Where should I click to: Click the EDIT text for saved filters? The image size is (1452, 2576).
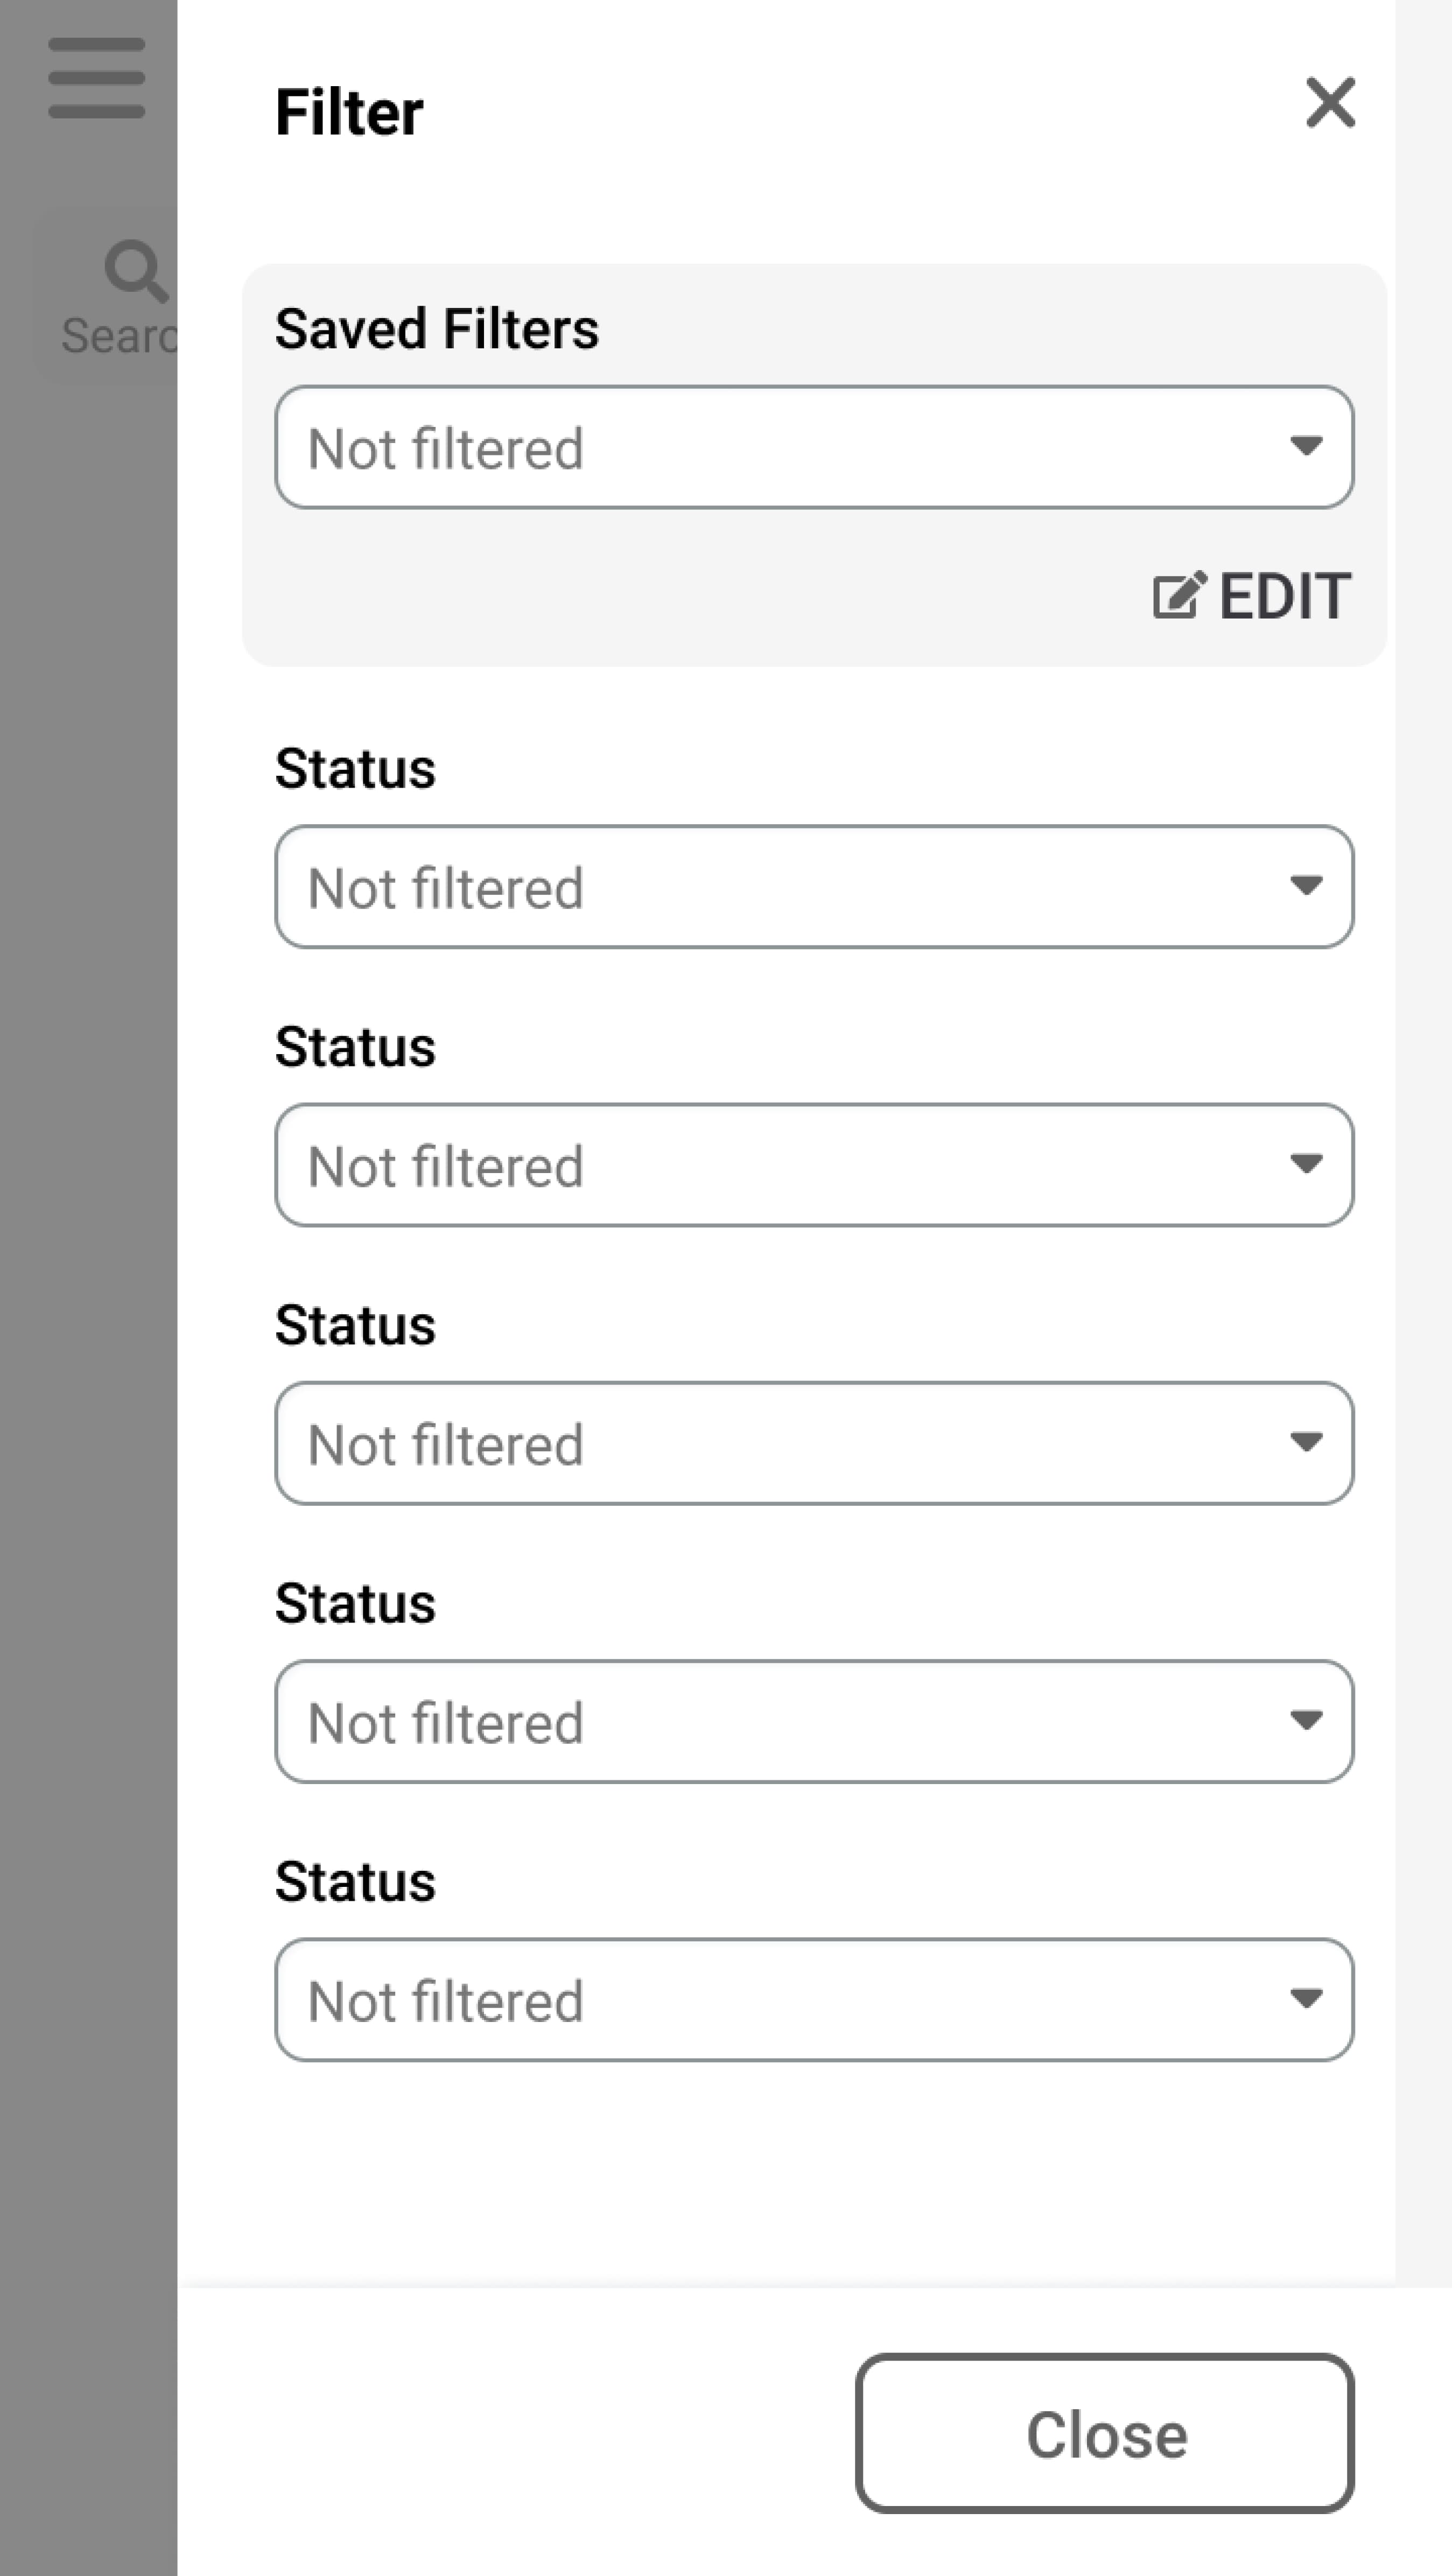[1285, 596]
